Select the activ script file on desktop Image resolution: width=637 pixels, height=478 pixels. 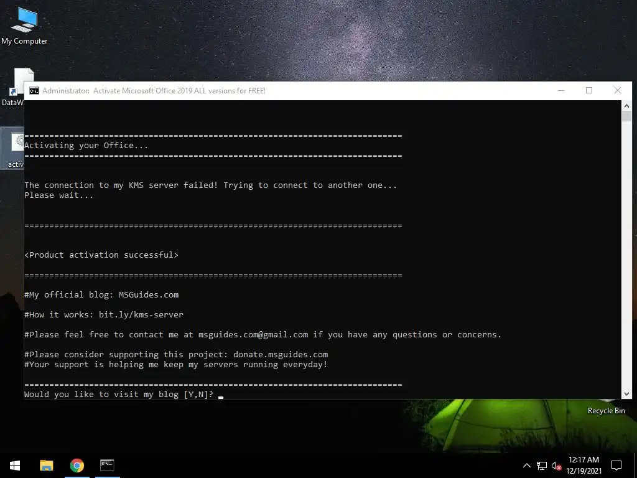[x=12, y=149]
